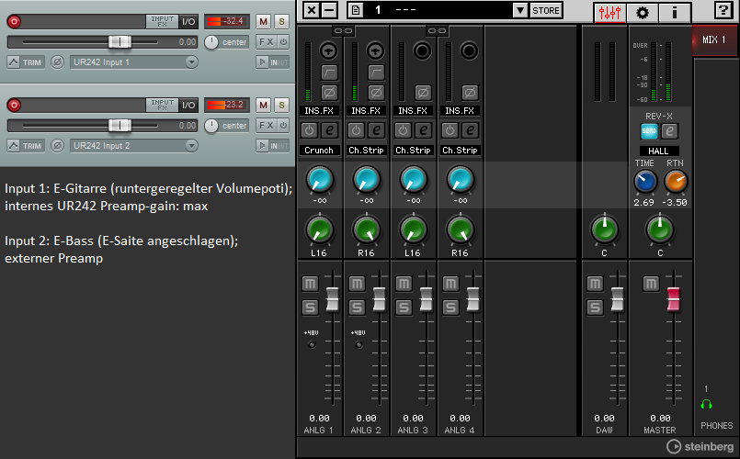Image resolution: width=740 pixels, height=459 pixels.
Task: Mute the UR242 Input 2 track
Action: click(x=263, y=105)
